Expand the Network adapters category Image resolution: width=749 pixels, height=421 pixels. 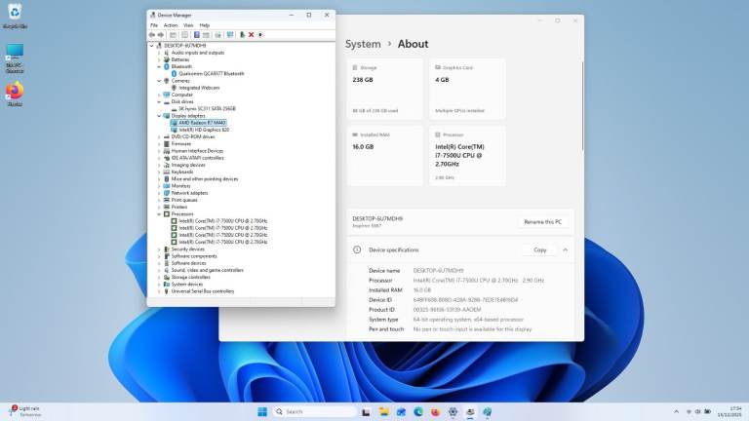(159, 193)
